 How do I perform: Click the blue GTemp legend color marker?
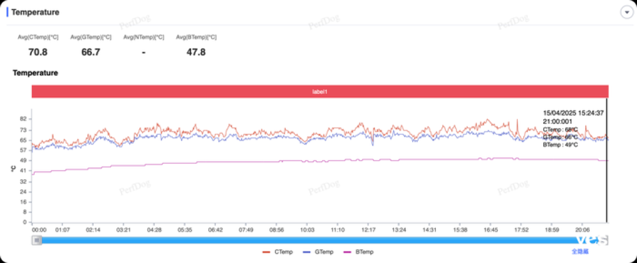point(307,252)
